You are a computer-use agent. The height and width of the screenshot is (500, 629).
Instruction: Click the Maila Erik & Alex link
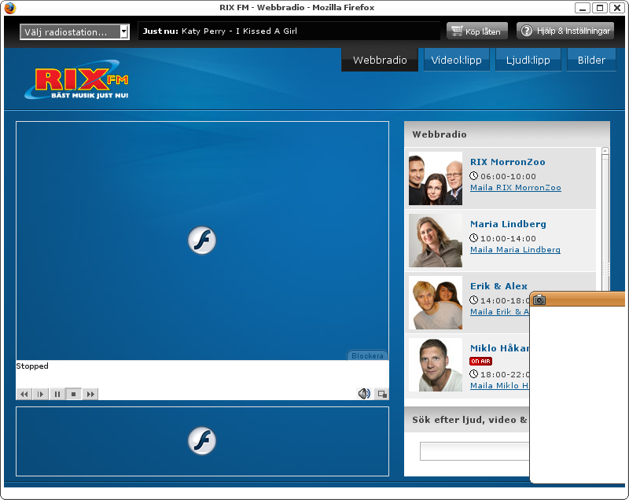click(x=500, y=311)
